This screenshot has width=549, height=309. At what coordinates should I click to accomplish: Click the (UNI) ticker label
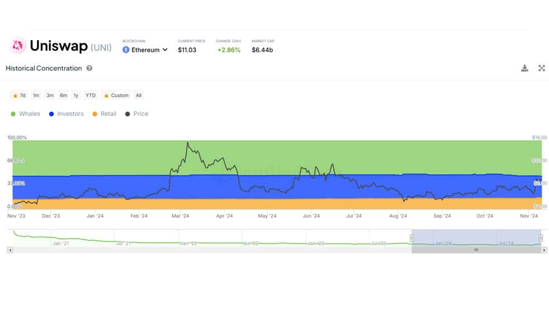tap(101, 47)
